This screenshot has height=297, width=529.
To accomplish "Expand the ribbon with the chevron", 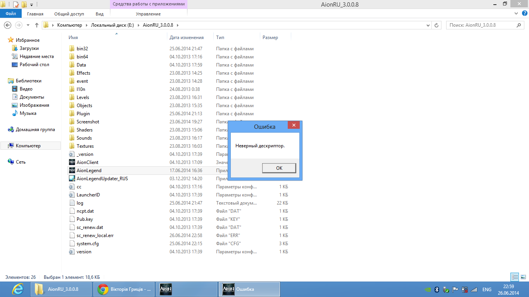I will (x=515, y=13).
